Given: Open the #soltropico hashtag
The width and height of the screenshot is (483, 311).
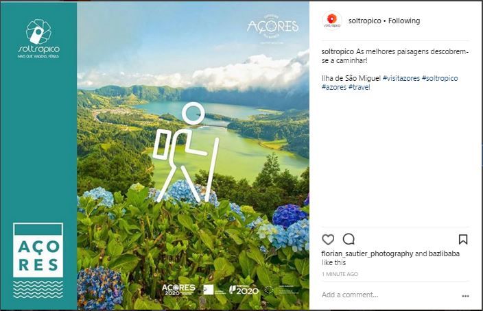Looking at the screenshot, I should click(440, 78).
